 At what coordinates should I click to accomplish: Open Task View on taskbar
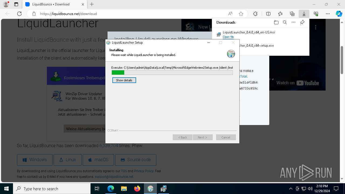(x=97, y=189)
